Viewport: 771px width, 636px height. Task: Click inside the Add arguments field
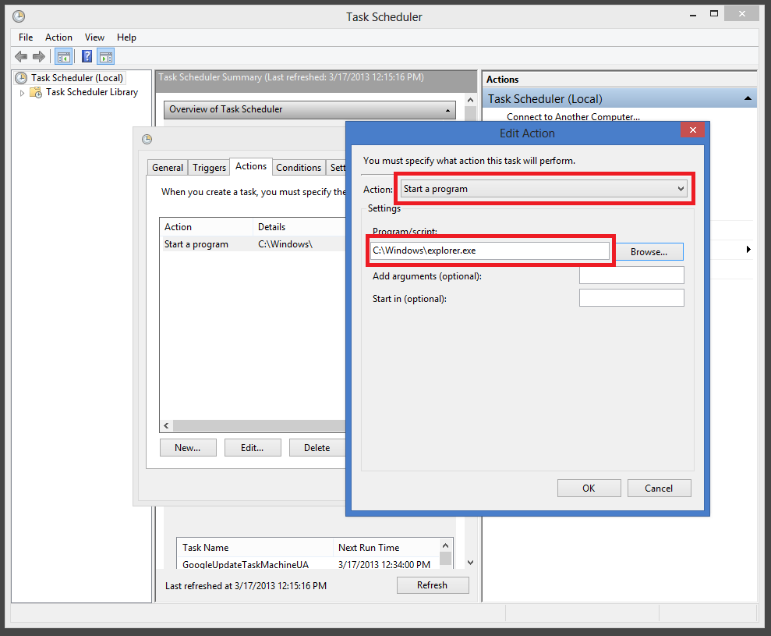[x=631, y=275]
